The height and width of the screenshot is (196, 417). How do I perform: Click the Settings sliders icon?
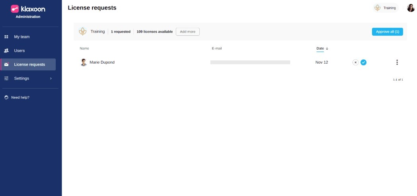tap(6, 78)
